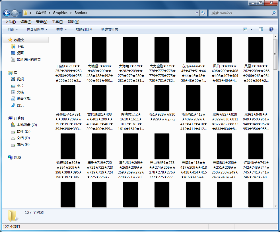Expand the 共享 dropdown
The width and height of the screenshot is (280, 232).
61,30
